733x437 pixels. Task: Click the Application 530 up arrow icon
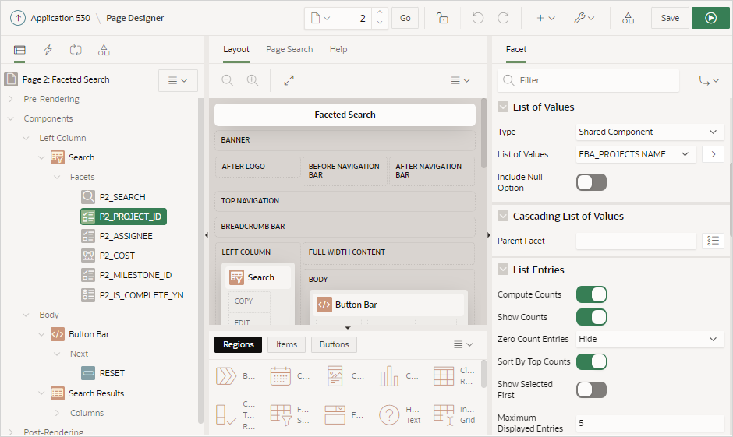[x=18, y=18]
